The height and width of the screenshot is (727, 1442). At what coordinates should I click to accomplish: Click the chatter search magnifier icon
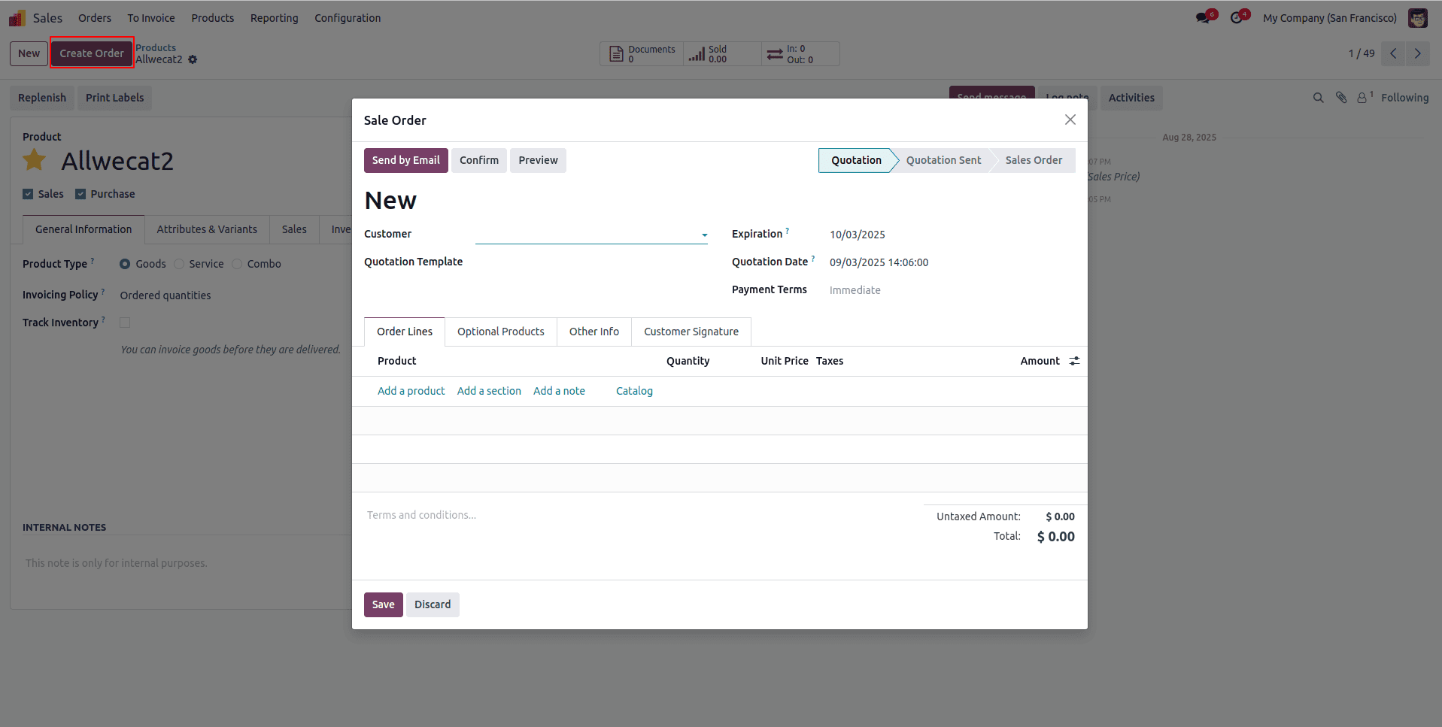point(1318,98)
